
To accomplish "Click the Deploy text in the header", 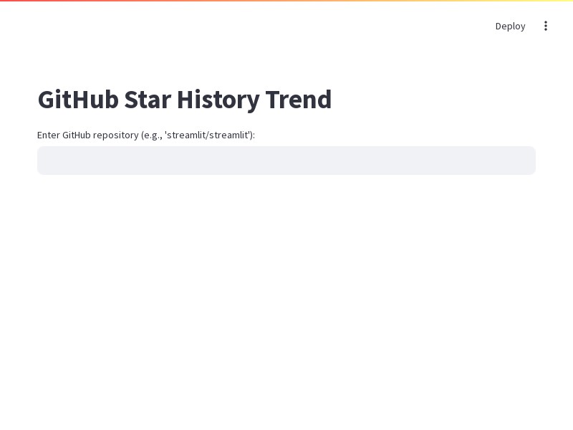I will tap(510, 26).
